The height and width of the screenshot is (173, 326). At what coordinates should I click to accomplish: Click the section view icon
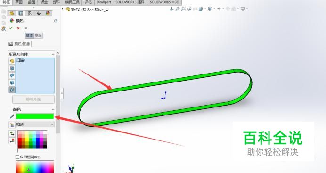195,9
